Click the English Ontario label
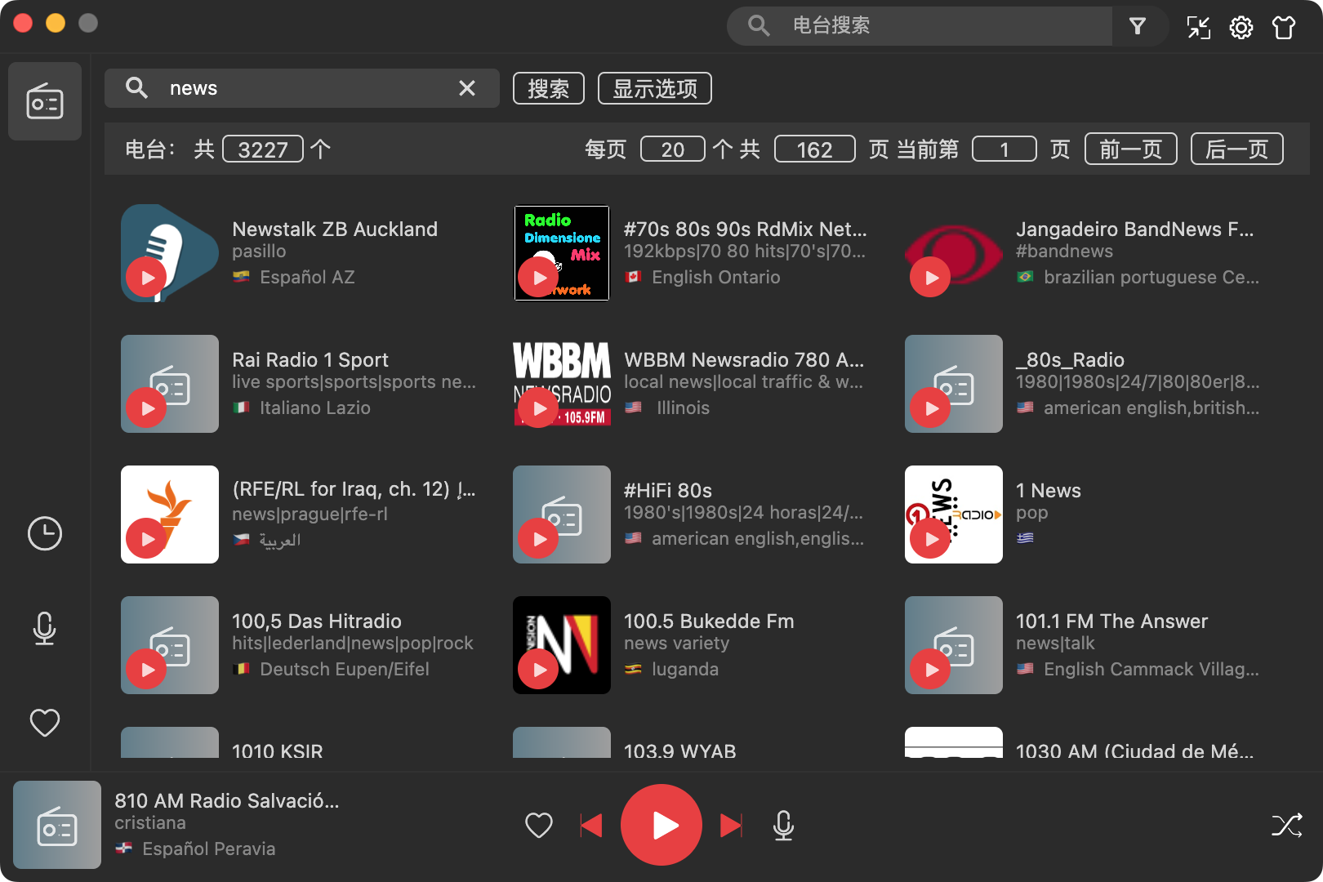This screenshot has width=1323, height=882. point(716,277)
